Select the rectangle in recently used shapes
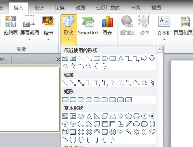193x147 pixels. coord(97,58)
